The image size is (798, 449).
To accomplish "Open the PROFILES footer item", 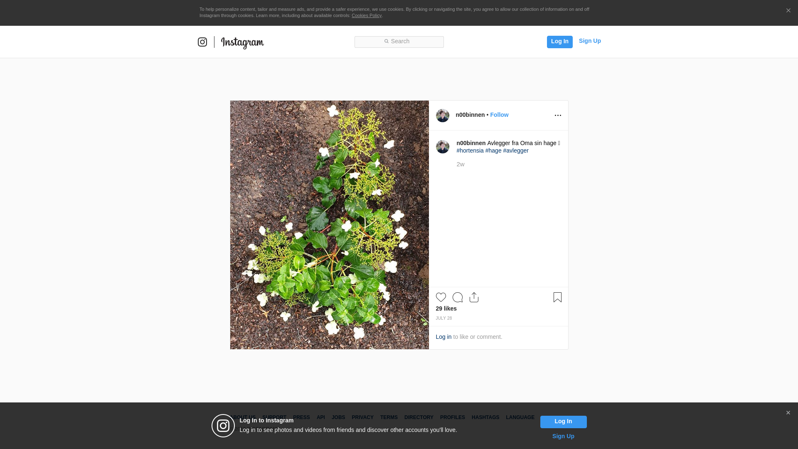I will pyautogui.click(x=452, y=417).
